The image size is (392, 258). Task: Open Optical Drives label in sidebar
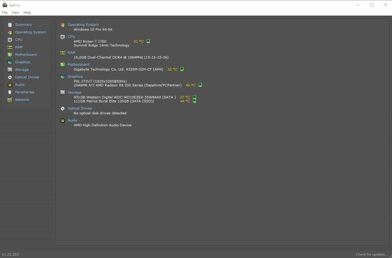coord(27,77)
